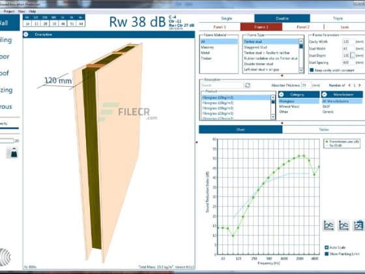Toggle the Show Flanking Limit checkbox

pos(327,254)
